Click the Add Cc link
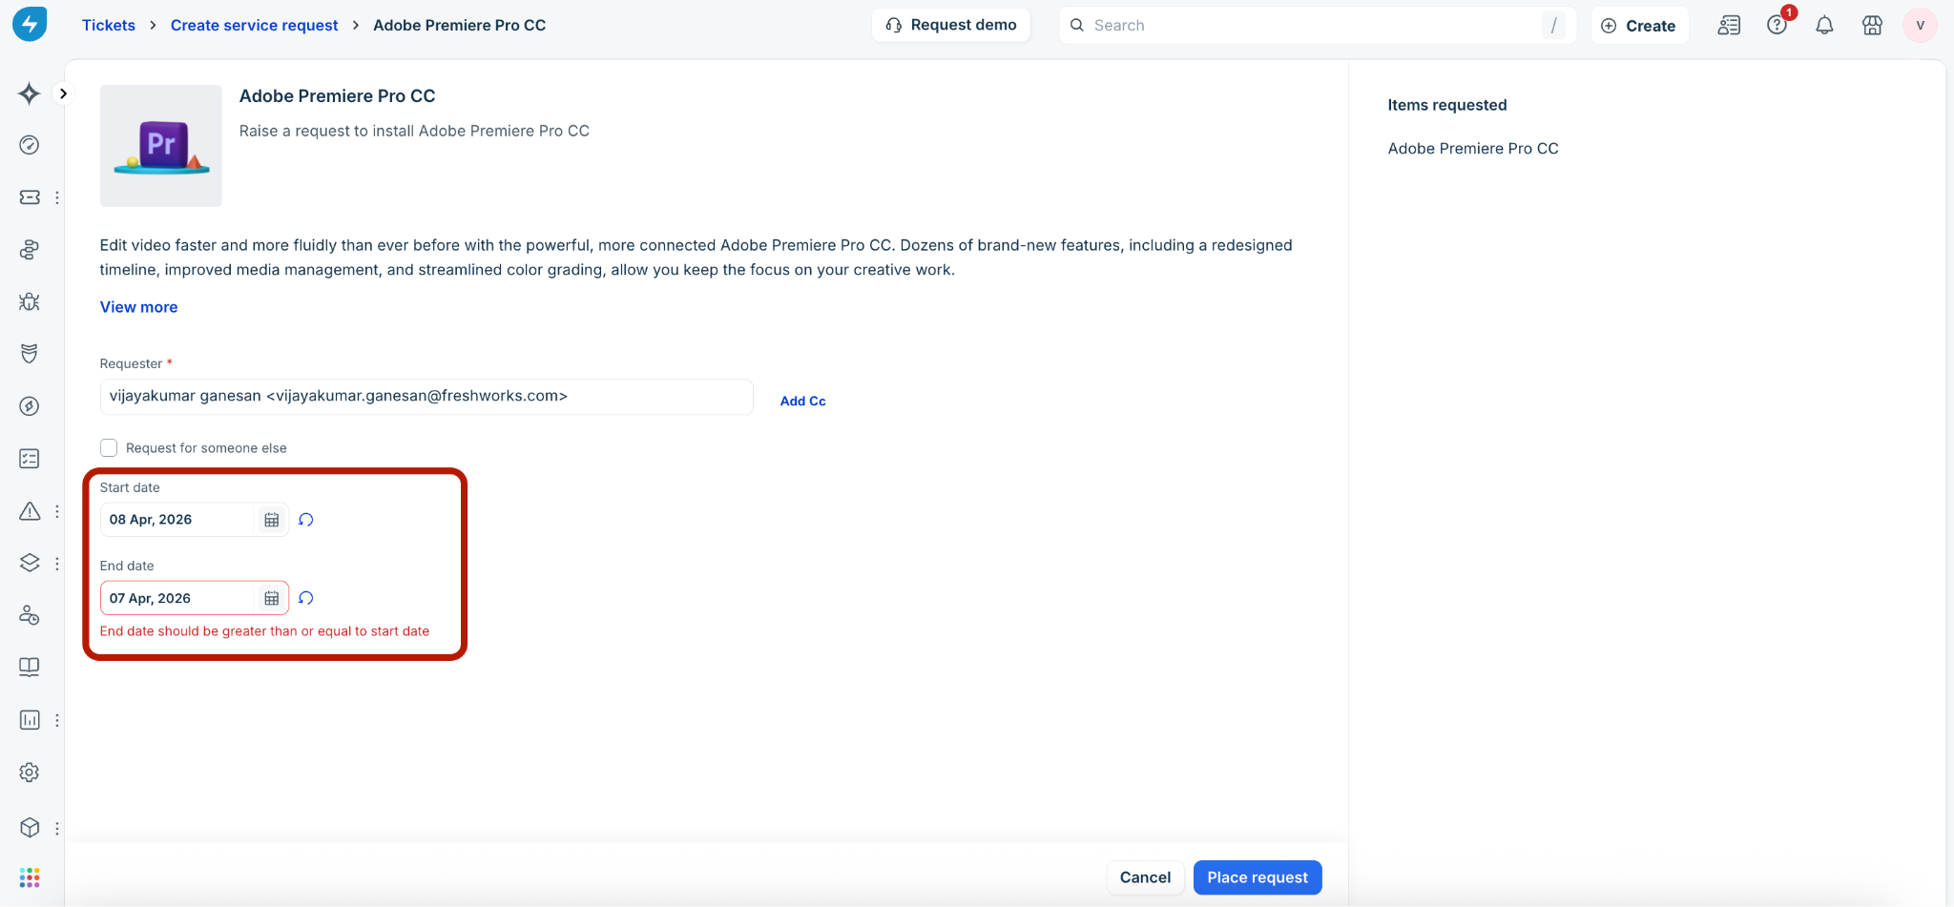 tap(802, 402)
